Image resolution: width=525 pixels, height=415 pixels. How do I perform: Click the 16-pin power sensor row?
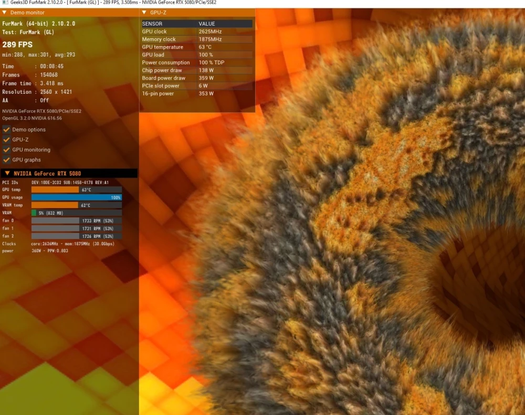point(197,94)
